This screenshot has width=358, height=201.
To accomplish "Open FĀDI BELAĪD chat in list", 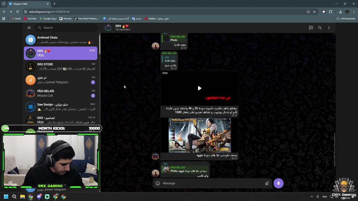I will (61, 93).
